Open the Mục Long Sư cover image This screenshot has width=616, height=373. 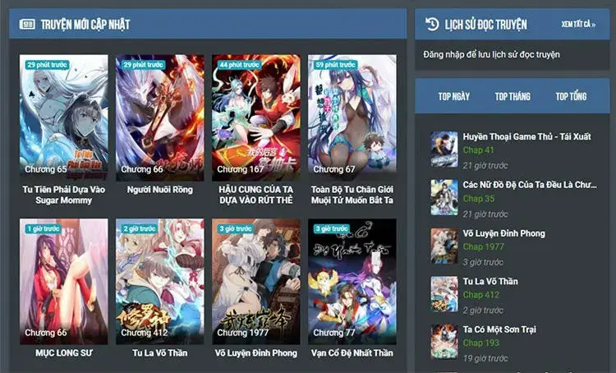point(63,282)
